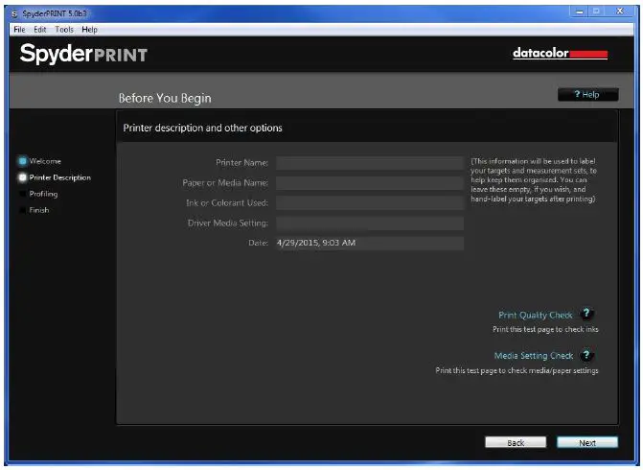Image resolution: width=643 pixels, height=470 pixels.
Task: Click 'Print this test page to check media/paper settings' text
Action: coord(517,370)
